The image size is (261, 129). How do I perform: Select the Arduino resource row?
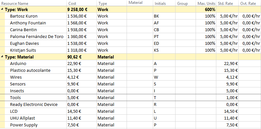pyautogui.click(x=130, y=64)
